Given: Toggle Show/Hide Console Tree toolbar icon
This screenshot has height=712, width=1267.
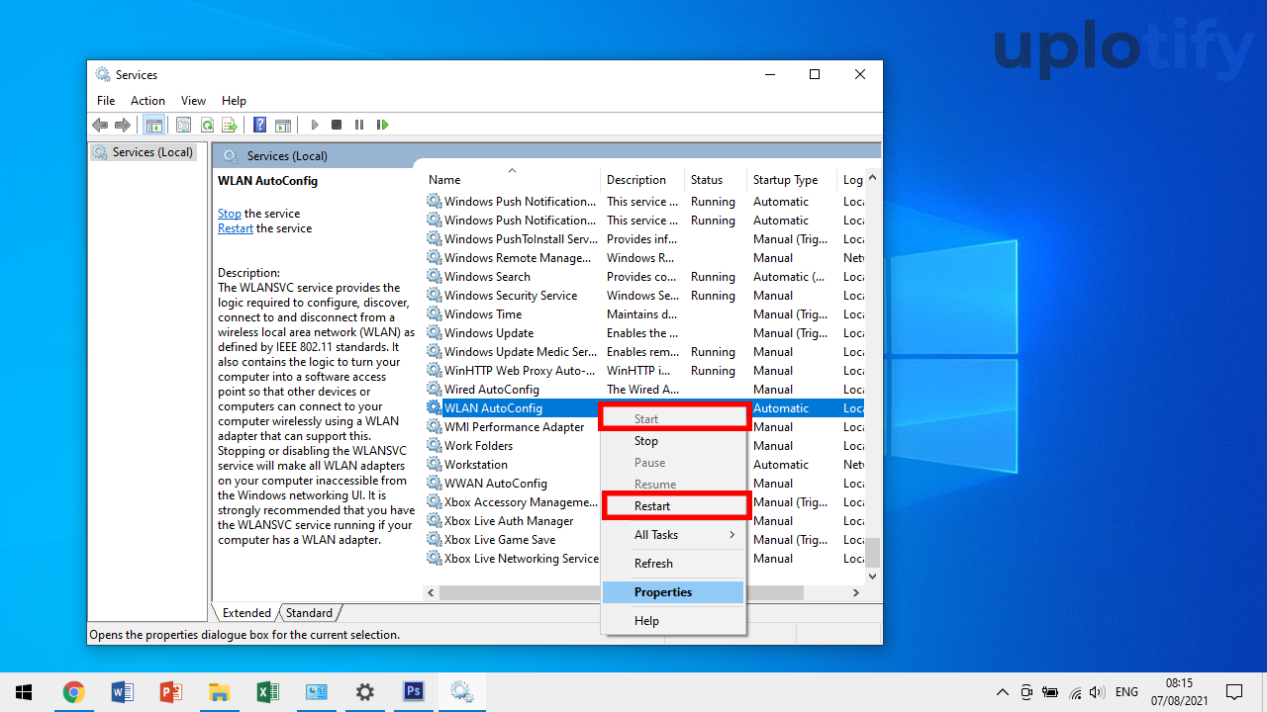Looking at the screenshot, I should [153, 125].
